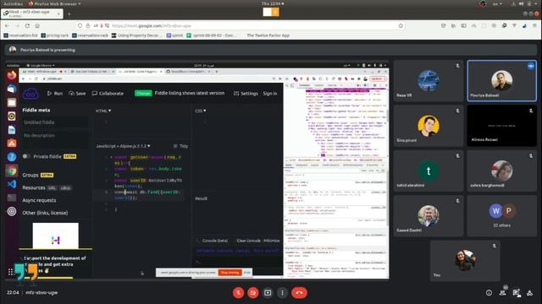Open the Thu 22:04 clock menu

[x=272, y=3]
